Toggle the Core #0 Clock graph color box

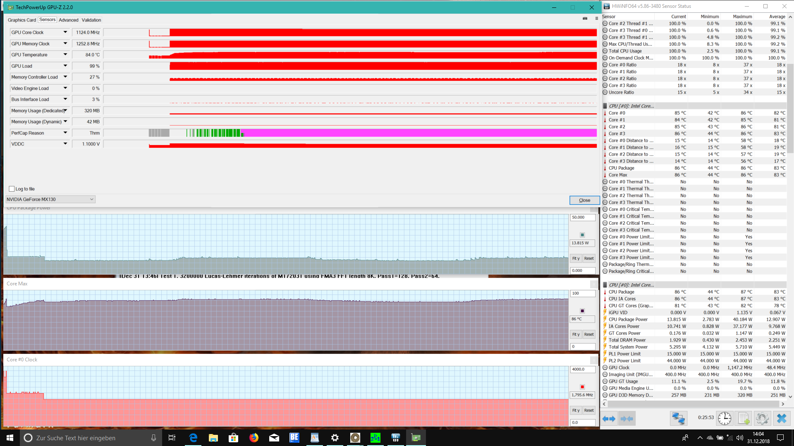582,387
